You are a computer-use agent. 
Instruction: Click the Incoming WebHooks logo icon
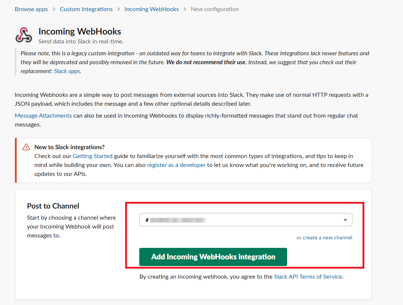(x=24, y=35)
